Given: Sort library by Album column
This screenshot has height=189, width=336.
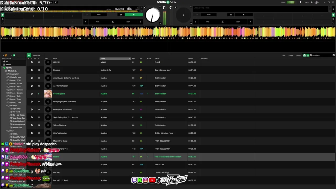Looking at the screenshot, I should click(157, 59).
